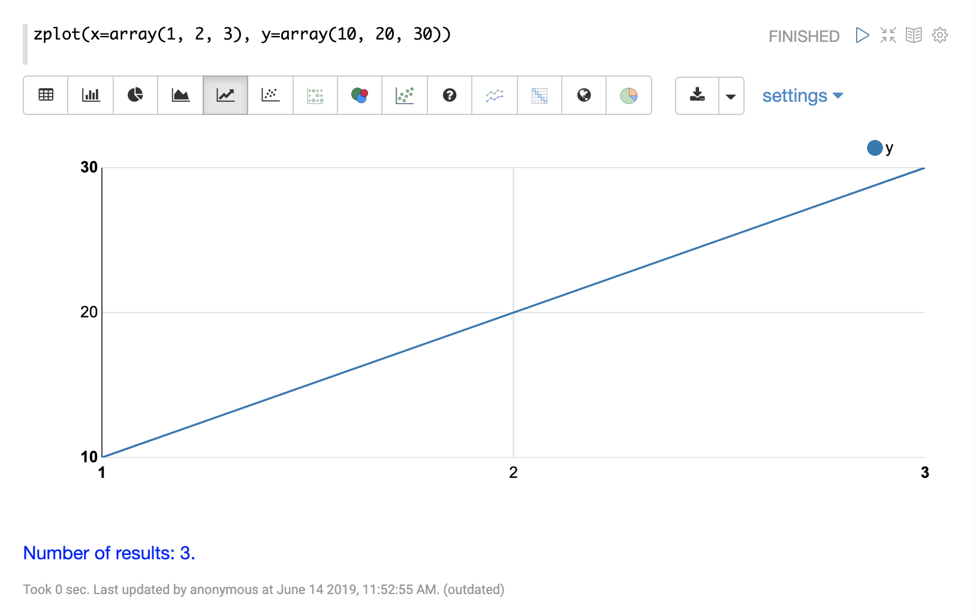
Task: Select the blue heatmap grid visualization
Action: [x=540, y=95]
